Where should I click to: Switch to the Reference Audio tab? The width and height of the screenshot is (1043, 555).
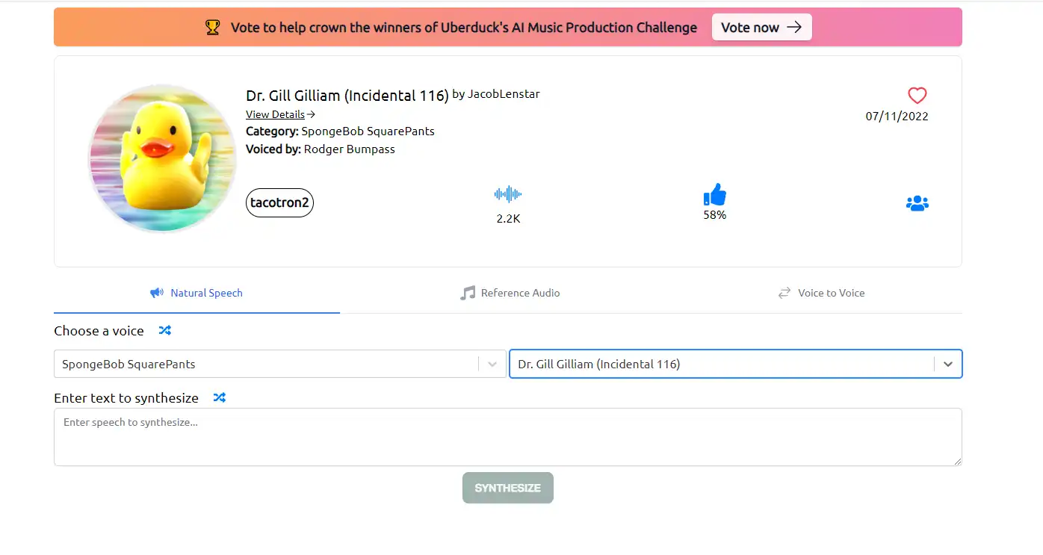[510, 293]
